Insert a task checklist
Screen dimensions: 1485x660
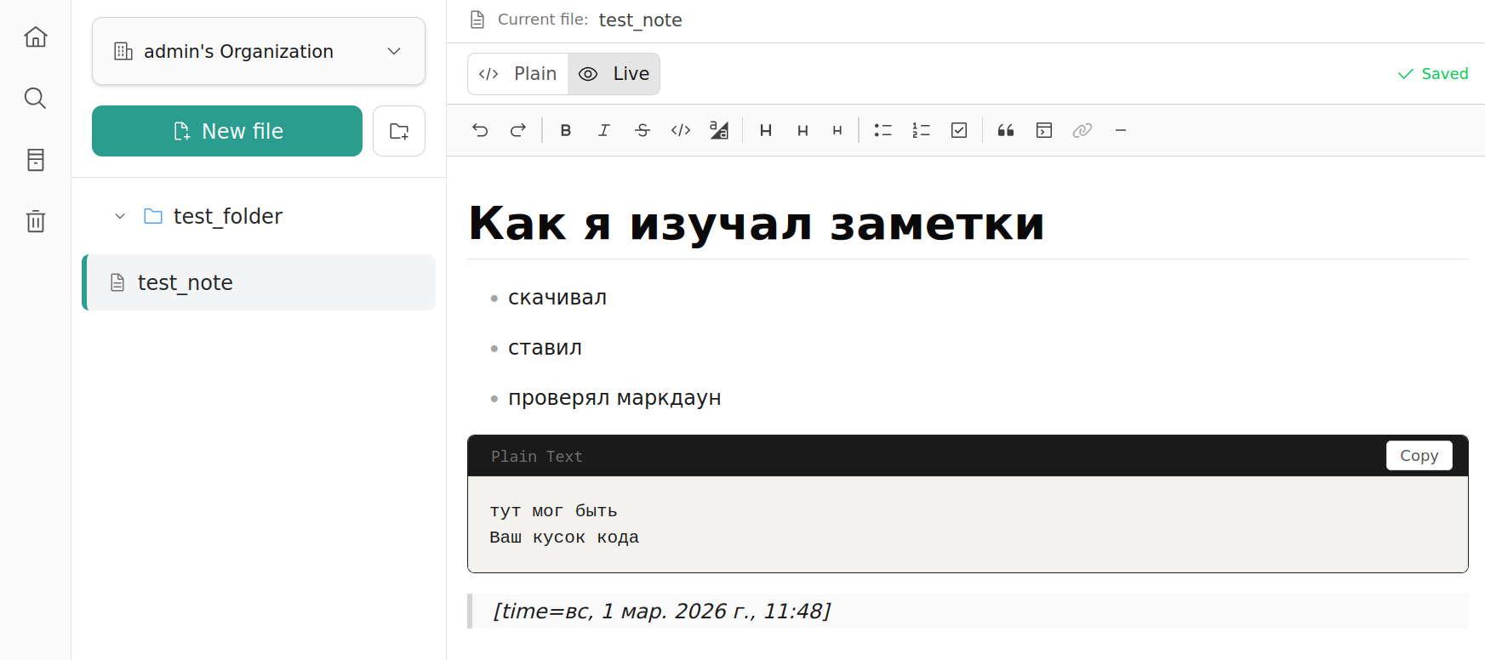click(959, 130)
